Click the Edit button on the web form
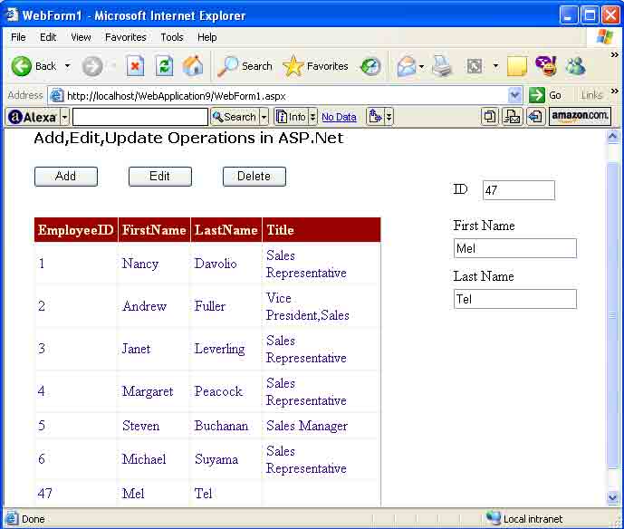The height and width of the screenshot is (529, 624). (x=160, y=177)
